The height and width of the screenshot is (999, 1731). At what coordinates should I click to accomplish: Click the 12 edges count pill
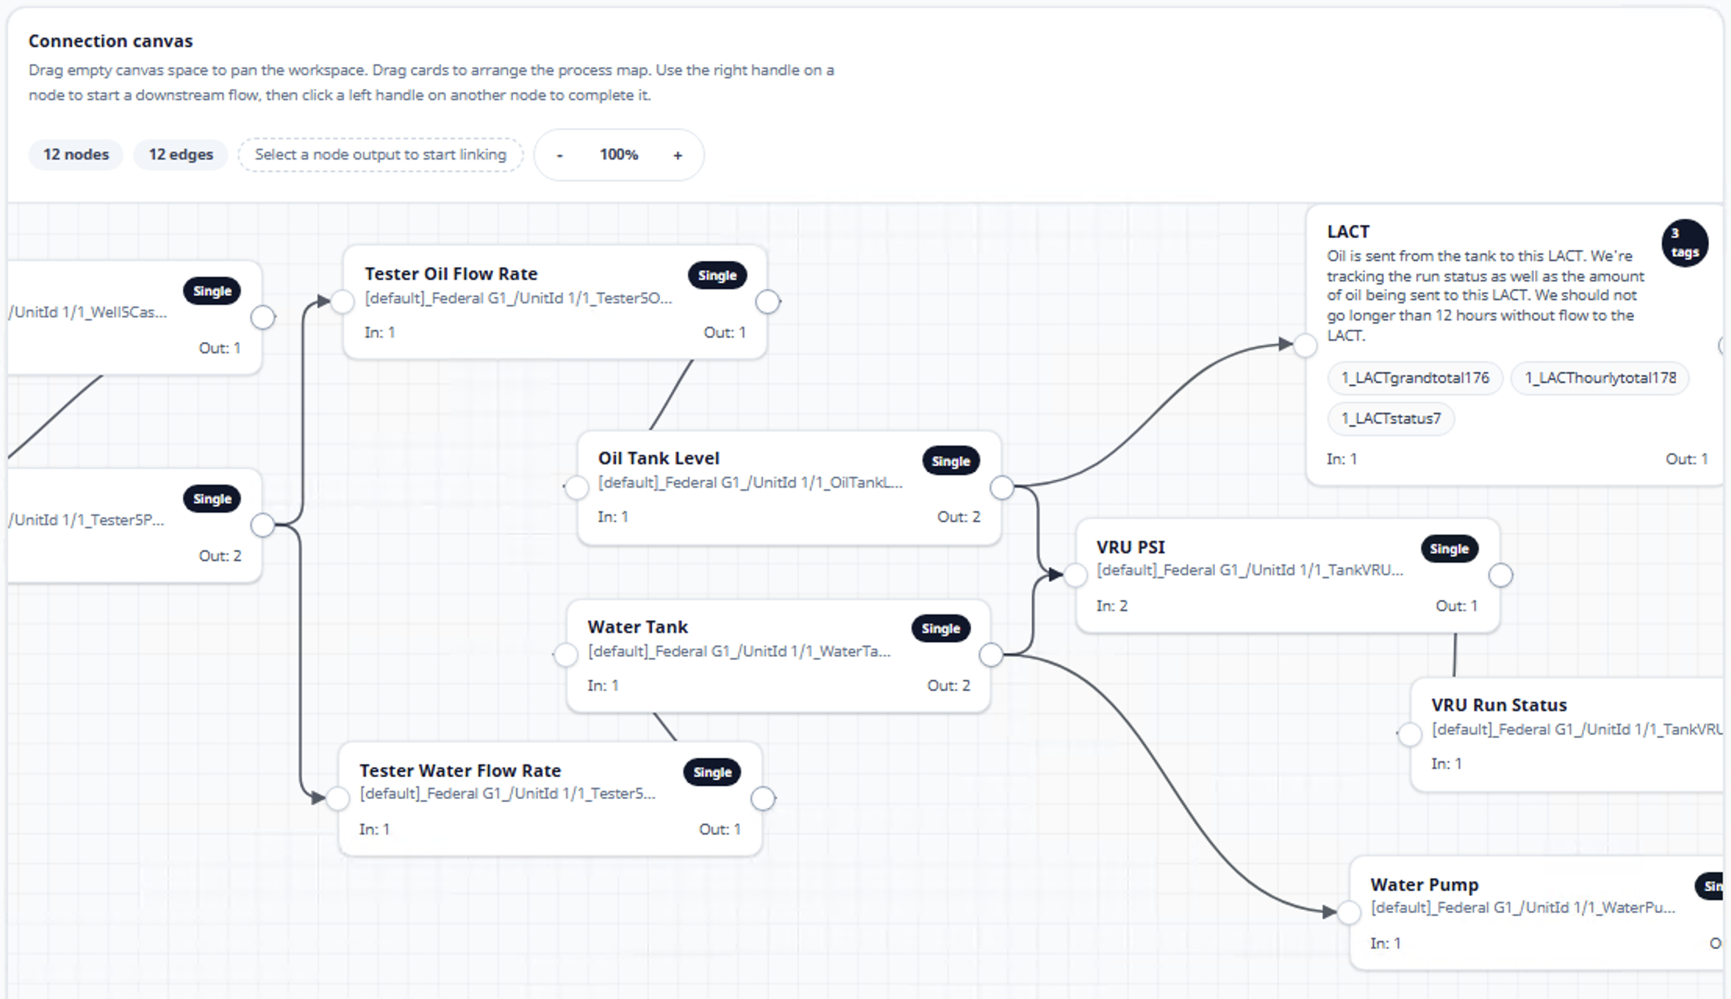coord(181,155)
